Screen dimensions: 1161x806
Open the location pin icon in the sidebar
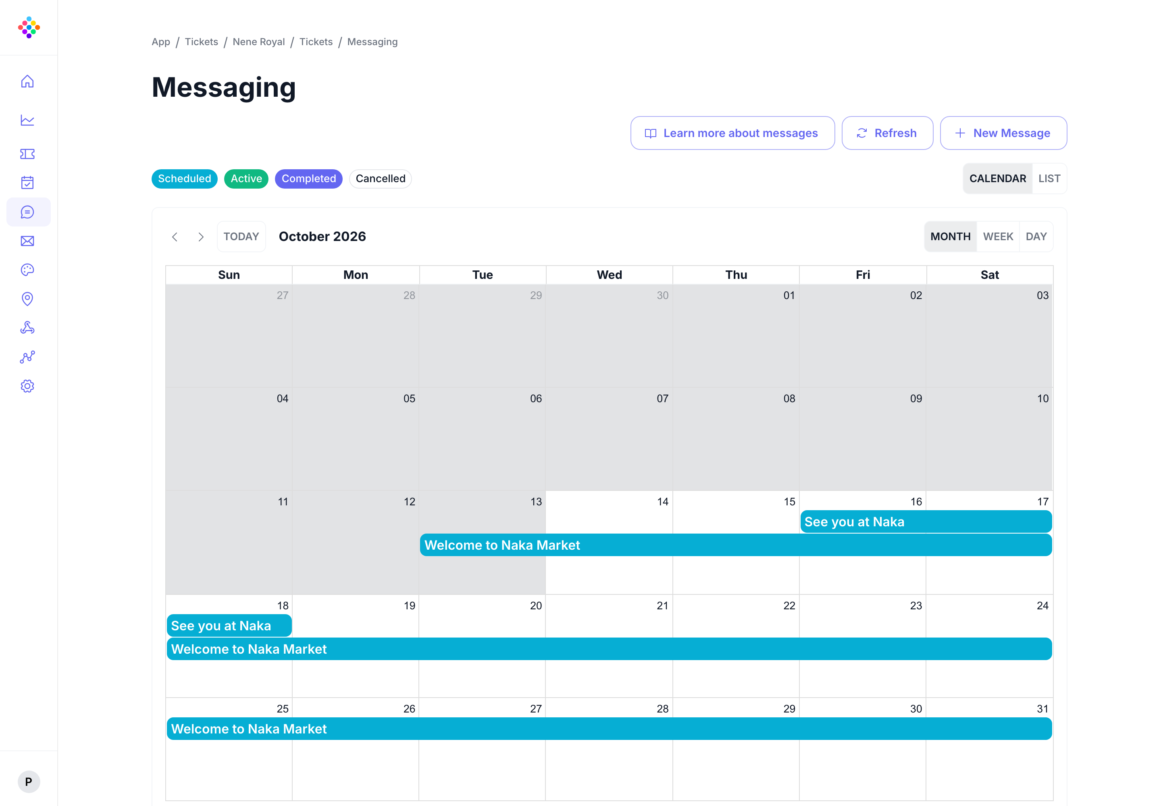pyautogui.click(x=27, y=299)
